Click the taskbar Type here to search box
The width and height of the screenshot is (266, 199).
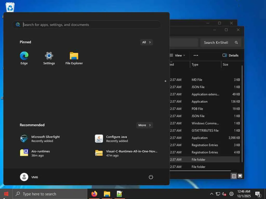pos(50,194)
